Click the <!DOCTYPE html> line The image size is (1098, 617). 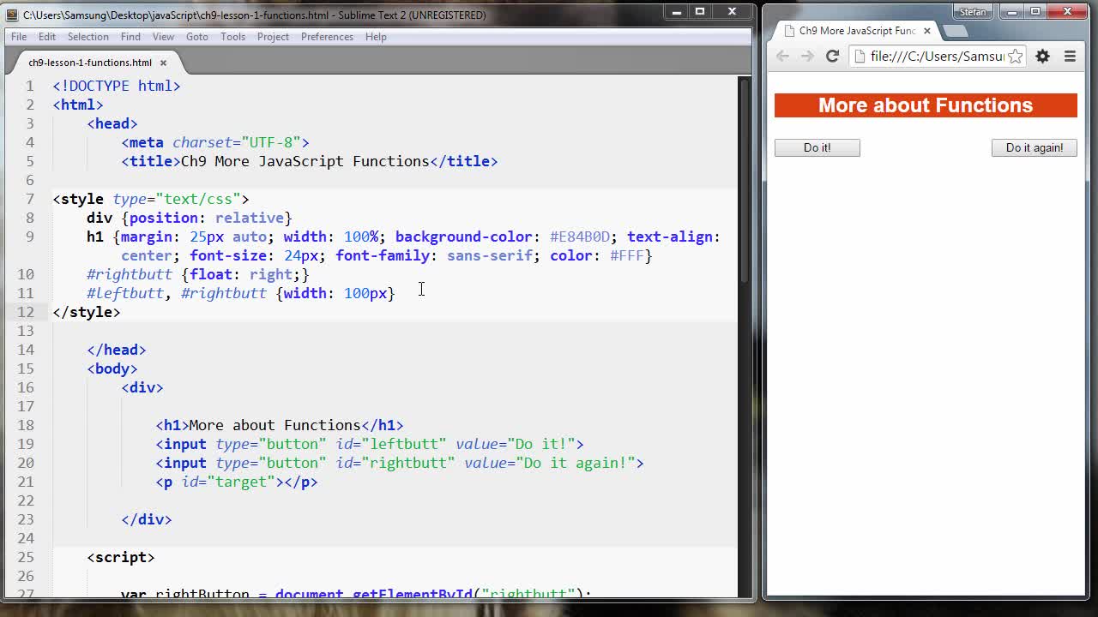coord(117,86)
